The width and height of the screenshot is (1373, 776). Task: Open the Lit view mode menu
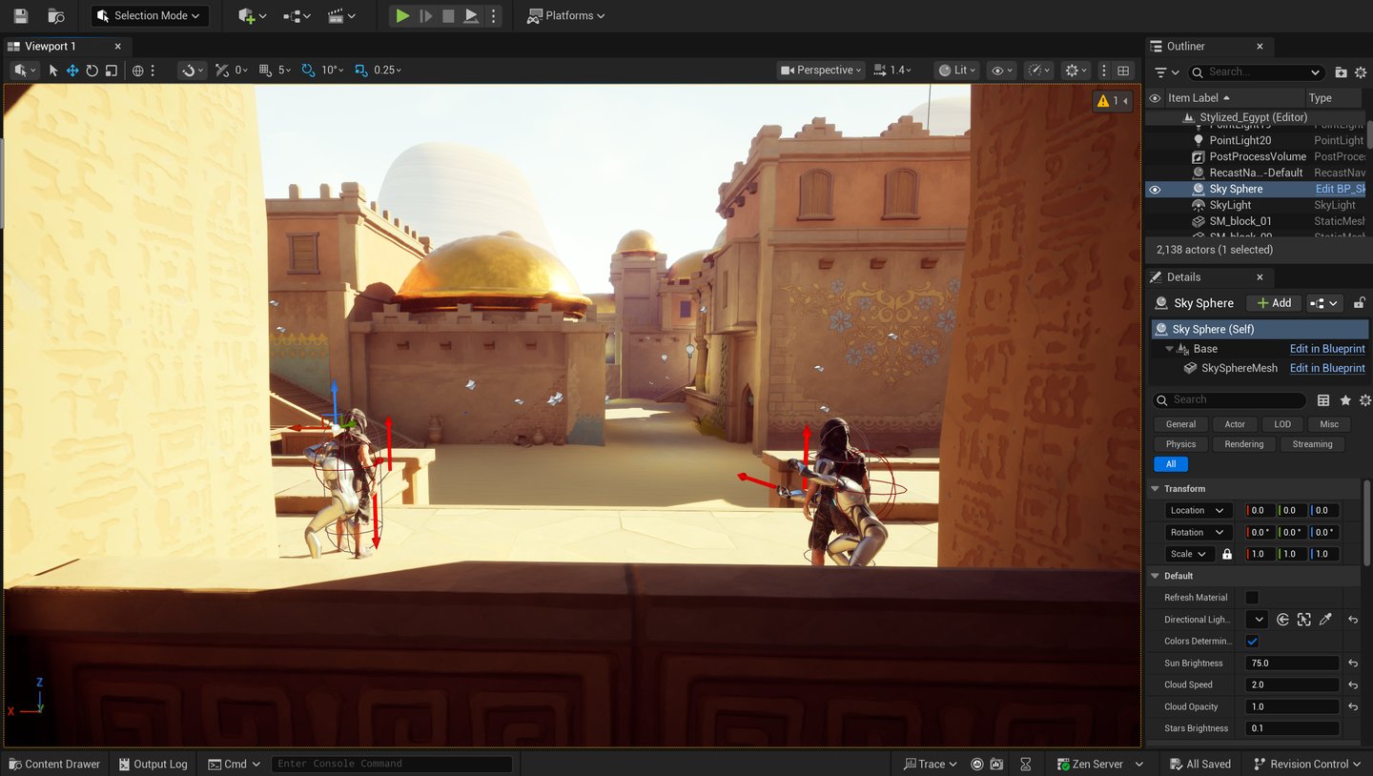pyautogui.click(x=956, y=71)
